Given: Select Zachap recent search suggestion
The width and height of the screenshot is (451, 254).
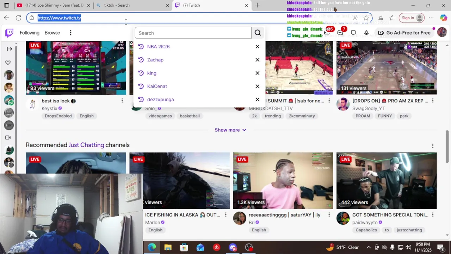Looking at the screenshot, I should tap(155, 60).
